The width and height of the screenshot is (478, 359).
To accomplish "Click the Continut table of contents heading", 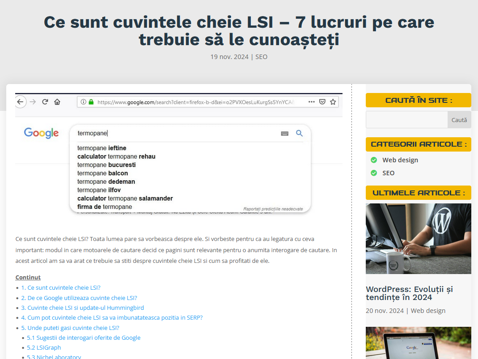I will click(28, 277).
